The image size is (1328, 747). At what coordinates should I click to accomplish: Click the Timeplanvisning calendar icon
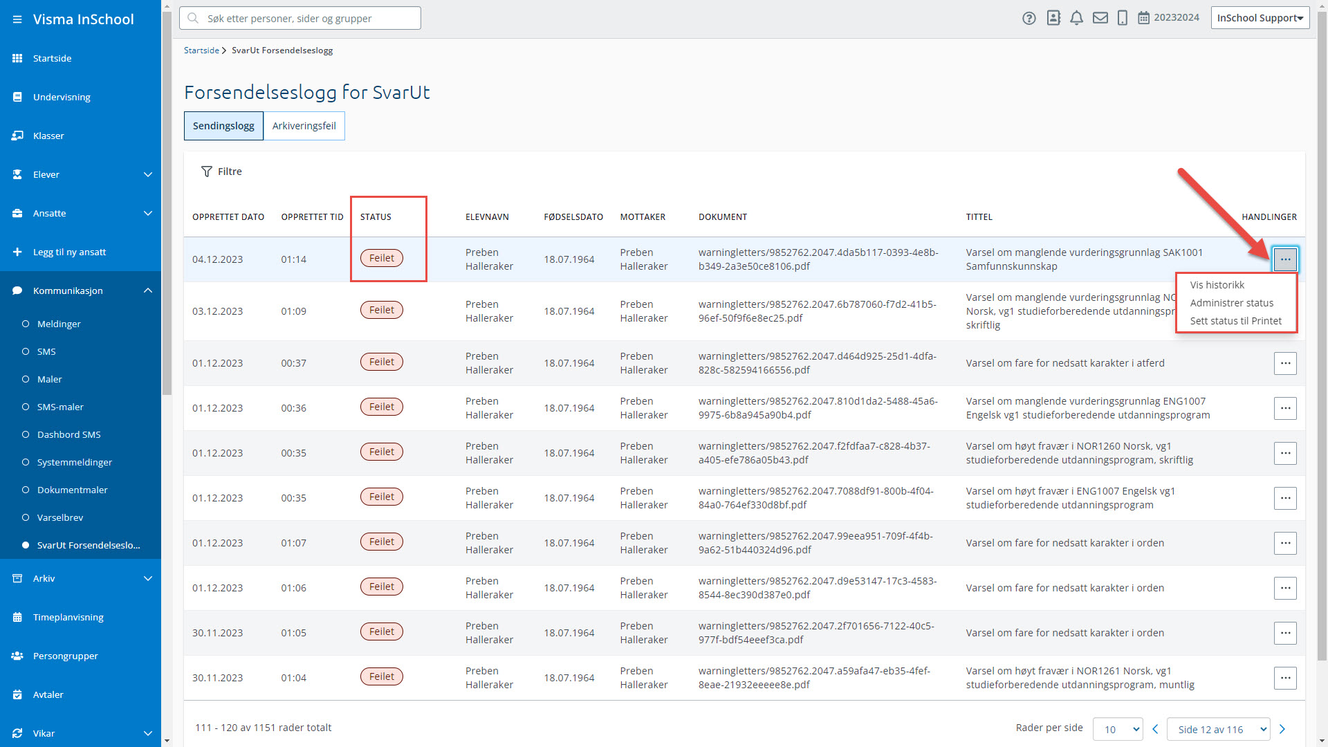tap(17, 617)
